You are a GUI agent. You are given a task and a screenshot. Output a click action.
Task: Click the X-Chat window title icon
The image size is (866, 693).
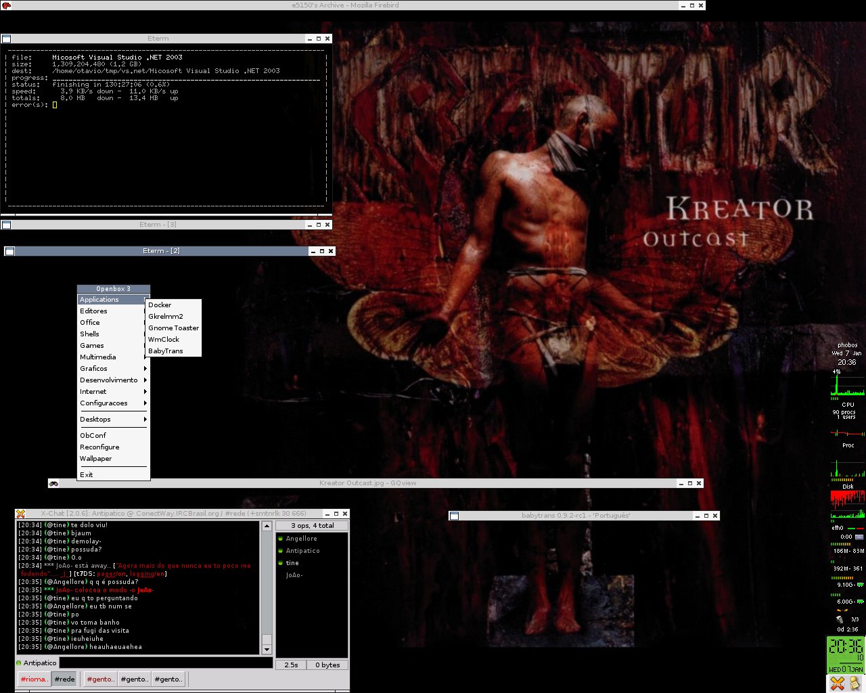coord(20,514)
